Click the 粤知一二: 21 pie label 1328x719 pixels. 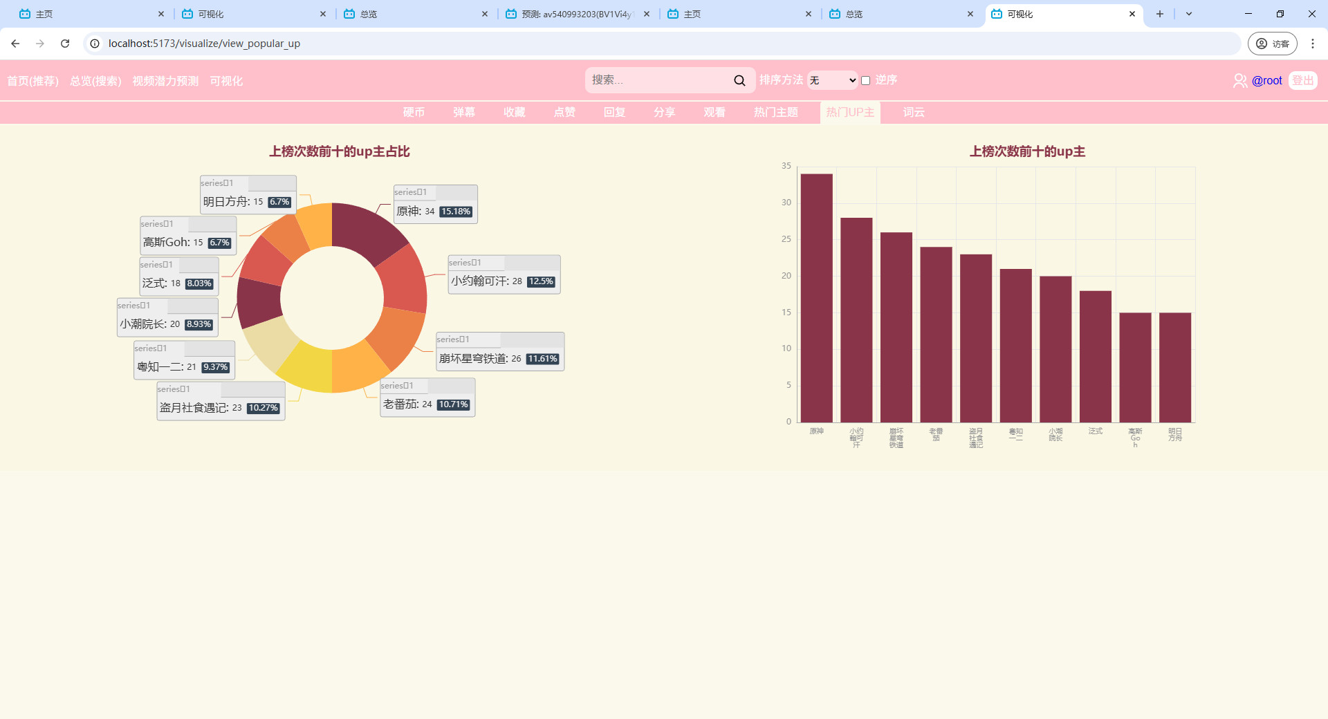184,360
